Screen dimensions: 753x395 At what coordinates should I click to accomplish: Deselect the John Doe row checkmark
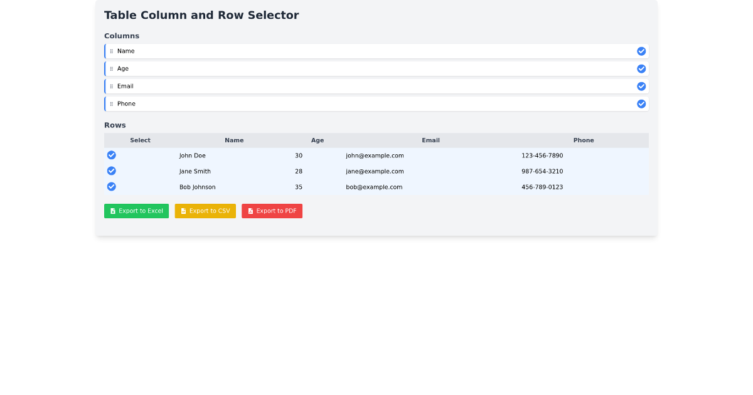point(111,155)
